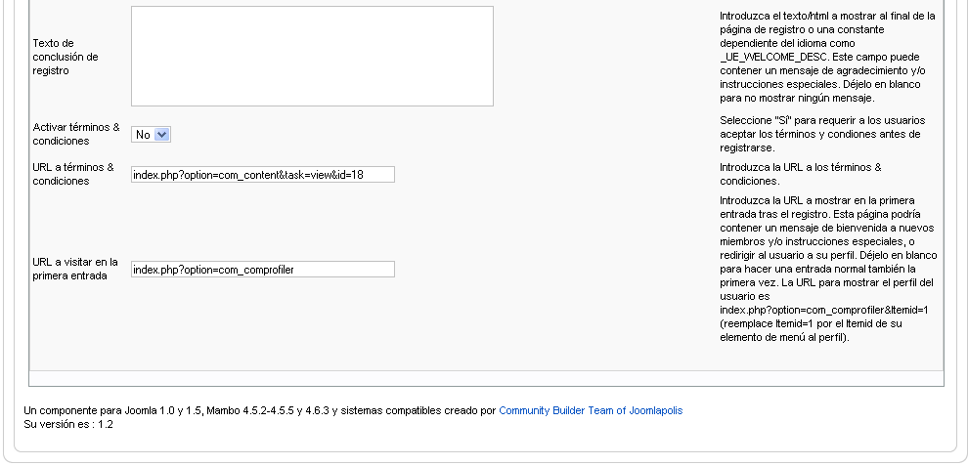The height and width of the screenshot is (465, 968).
Task: Click the URL a términos & condiciones label
Action: click(x=73, y=174)
